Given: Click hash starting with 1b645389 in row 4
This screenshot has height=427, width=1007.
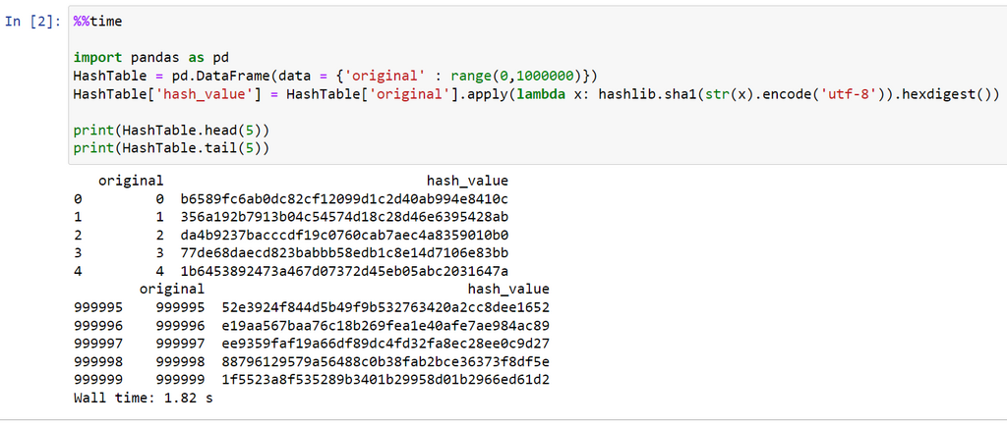Looking at the screenshot, I should pos(345,271).
